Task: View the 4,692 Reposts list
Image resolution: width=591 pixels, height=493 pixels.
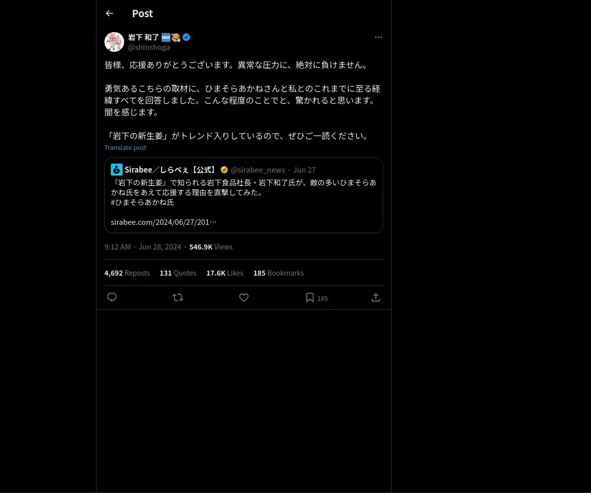Action: click(127, 273)
